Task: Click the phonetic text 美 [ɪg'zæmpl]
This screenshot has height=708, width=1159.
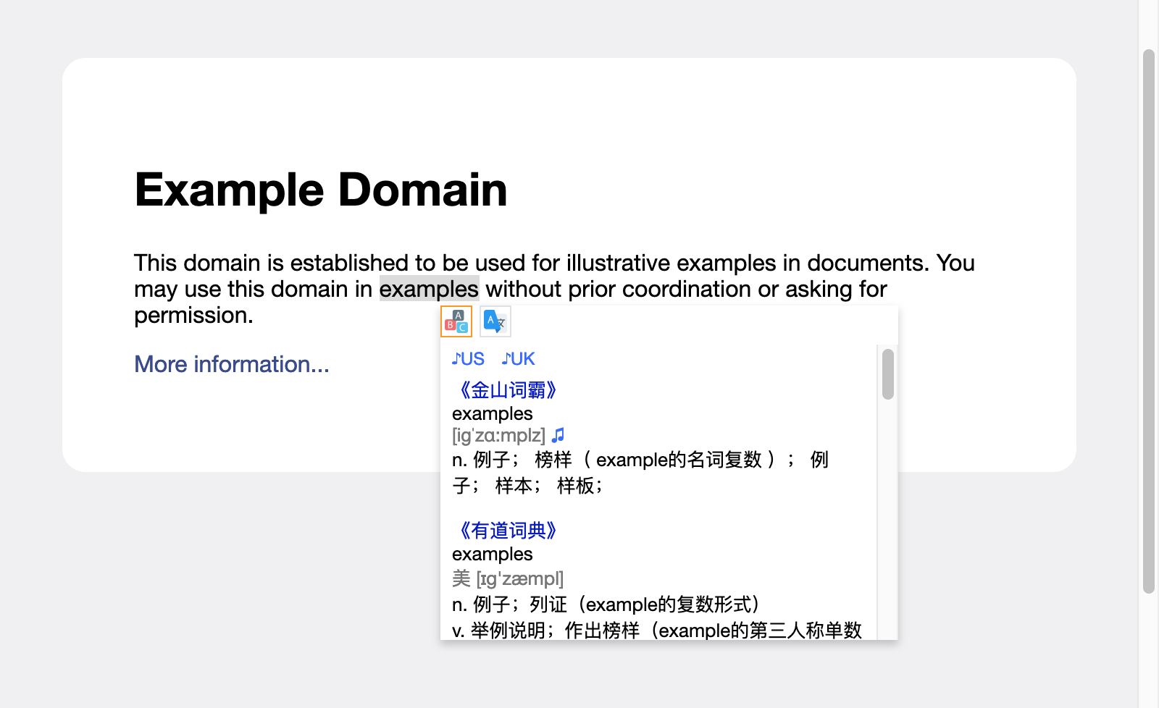Action: [x=508, y=578]
